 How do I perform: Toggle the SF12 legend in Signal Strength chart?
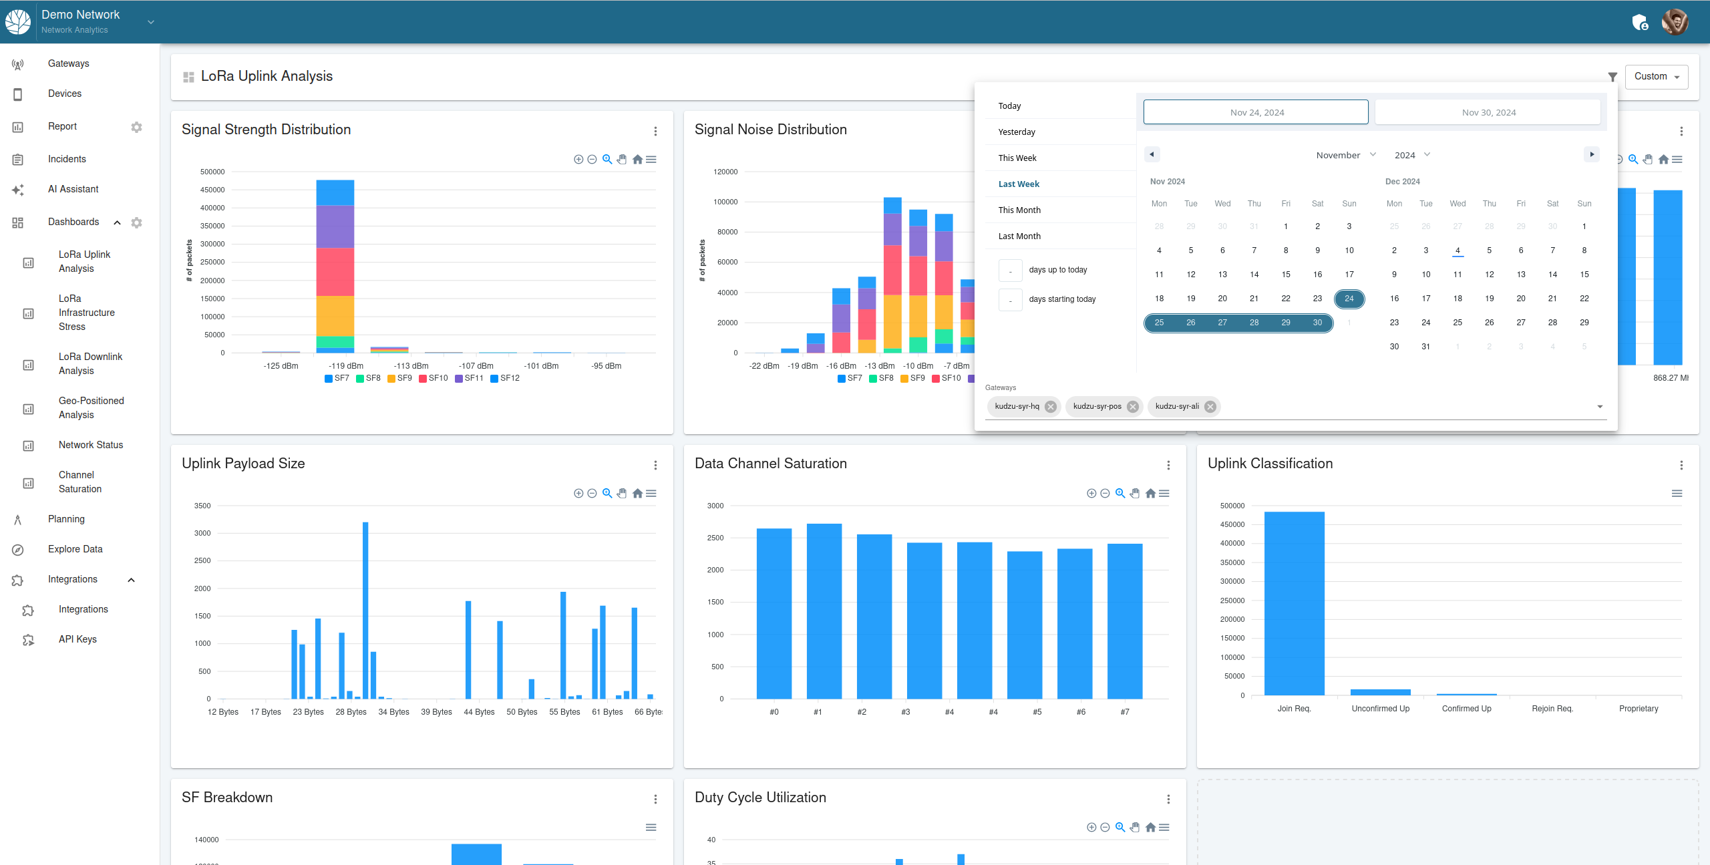505,378
